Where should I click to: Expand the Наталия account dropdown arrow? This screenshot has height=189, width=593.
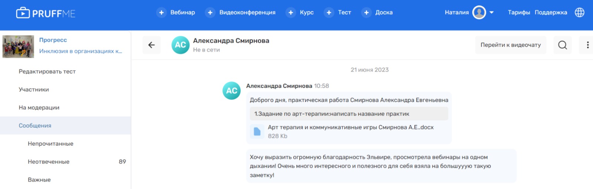coord(491,13)
